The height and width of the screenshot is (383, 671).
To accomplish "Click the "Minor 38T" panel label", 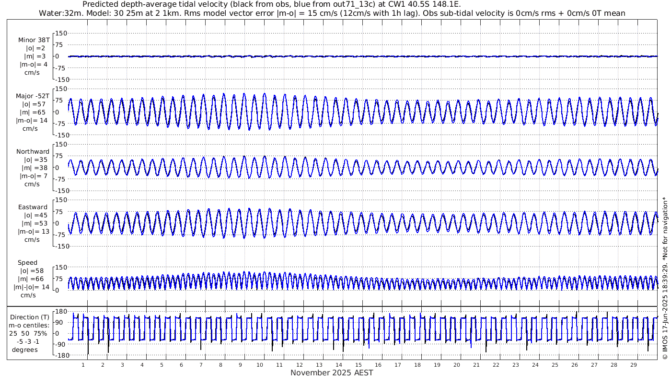I will coord(34,40).
